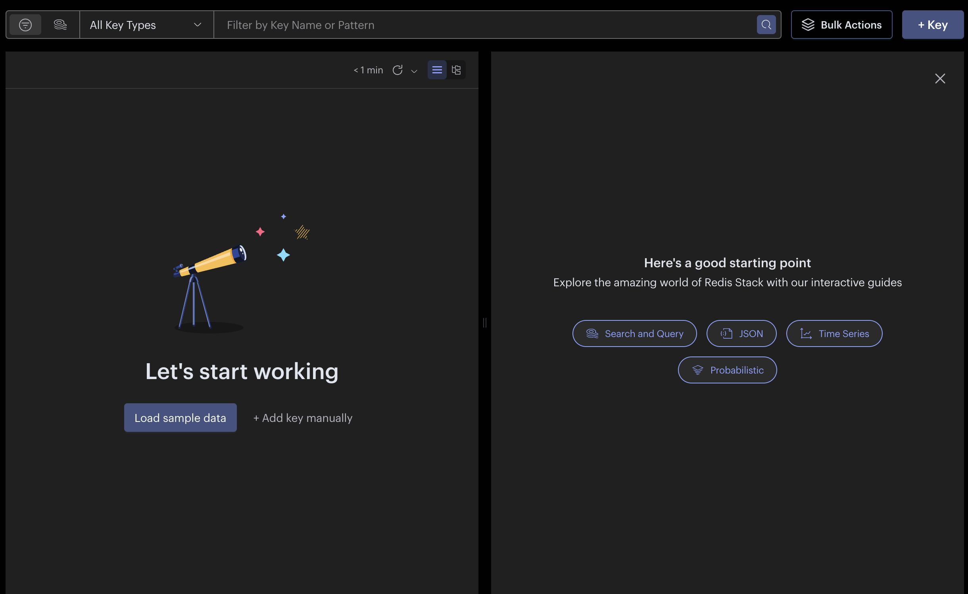Select the Filter by Key Name mode icon

[x=25, y=25]
